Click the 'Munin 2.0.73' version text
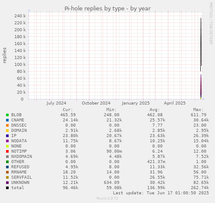Viewport: 215px width, 203px height. [107, 198]
